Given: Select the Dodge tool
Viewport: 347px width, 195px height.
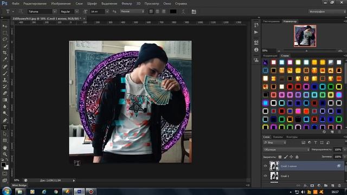Looking at the screenshot, I should pos(5,113).
